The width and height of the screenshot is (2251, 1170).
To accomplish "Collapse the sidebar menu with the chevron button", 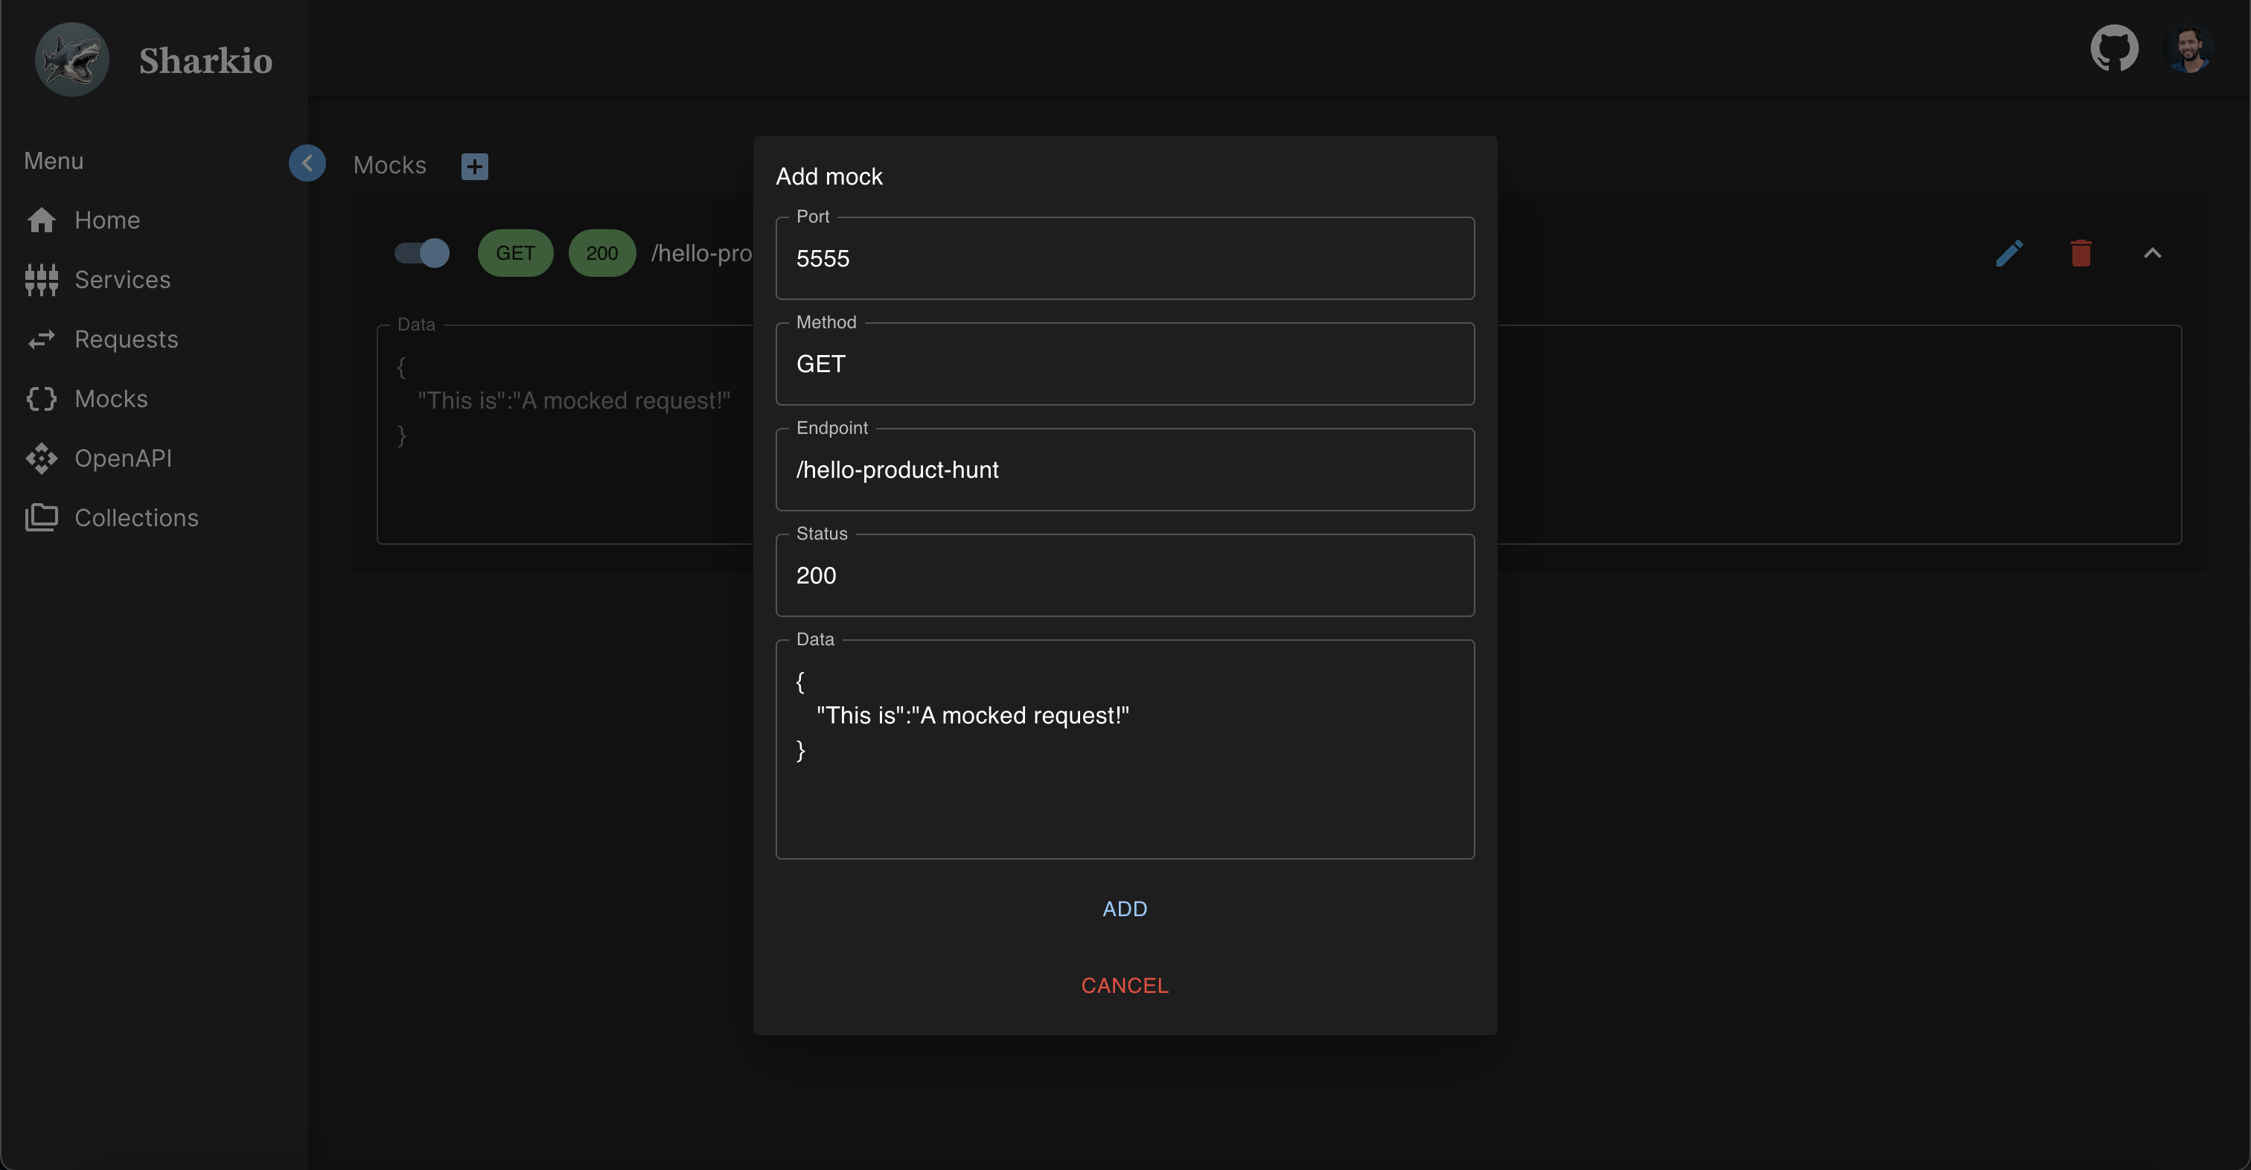I will (x=307, y=162).
